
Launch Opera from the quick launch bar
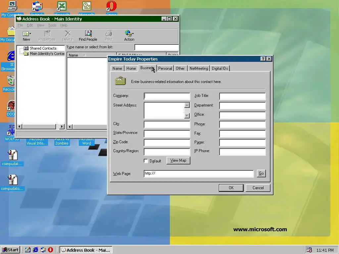pos(50,250)
